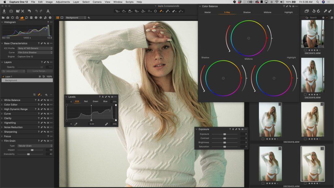The image size is (334, 188).
Task: Tick the checkbox under the left DSC00420.ARW variant
Action: click(263, 183)
